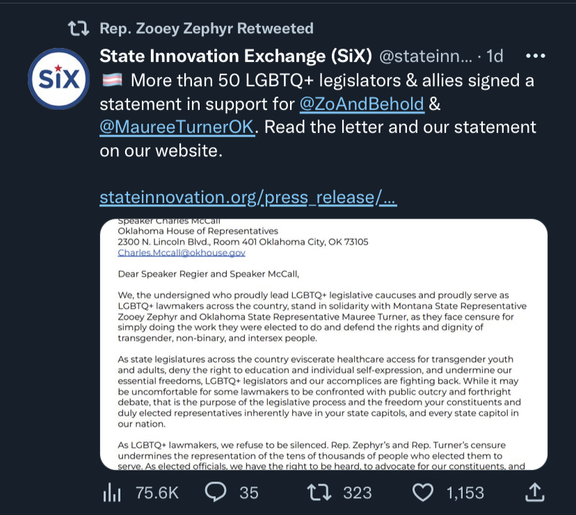The width and height of the screenshot is (576, 515).
Task: Click the reply speech bubble icon
Action: tap(216, 493)
